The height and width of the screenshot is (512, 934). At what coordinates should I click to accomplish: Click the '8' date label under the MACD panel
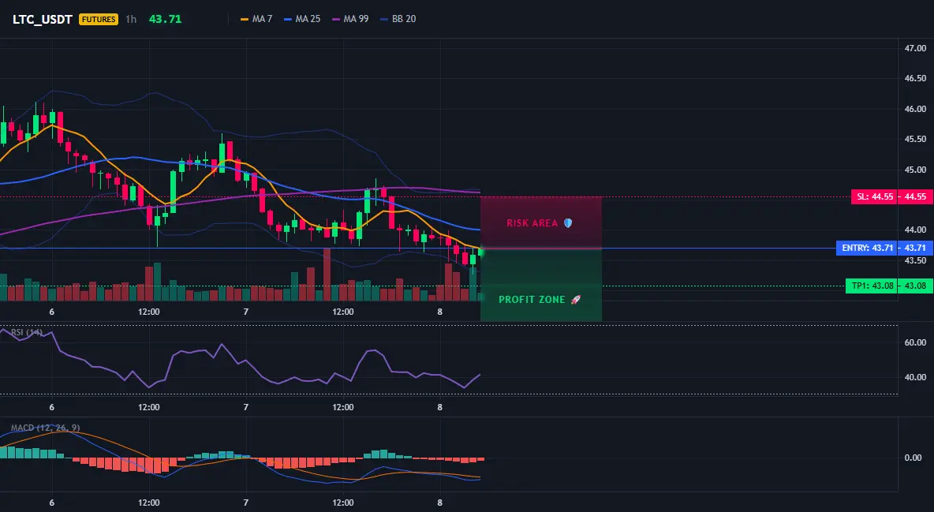440,503
